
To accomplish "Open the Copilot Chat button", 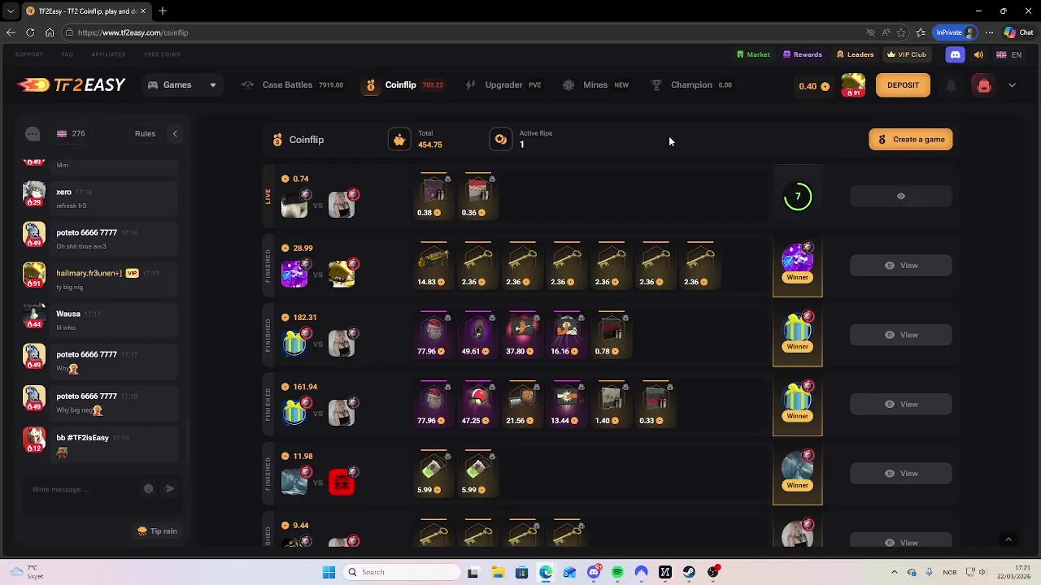I will tap(1019, 32).
